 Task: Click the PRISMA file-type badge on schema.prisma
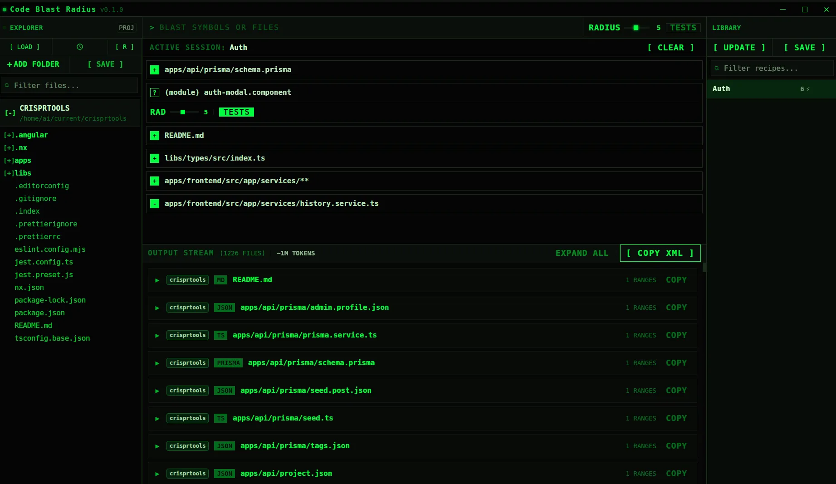tap(228, 363)
